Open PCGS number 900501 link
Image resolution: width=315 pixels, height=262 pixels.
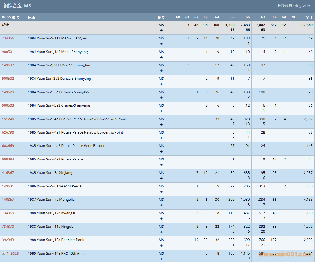pos(8,52)
